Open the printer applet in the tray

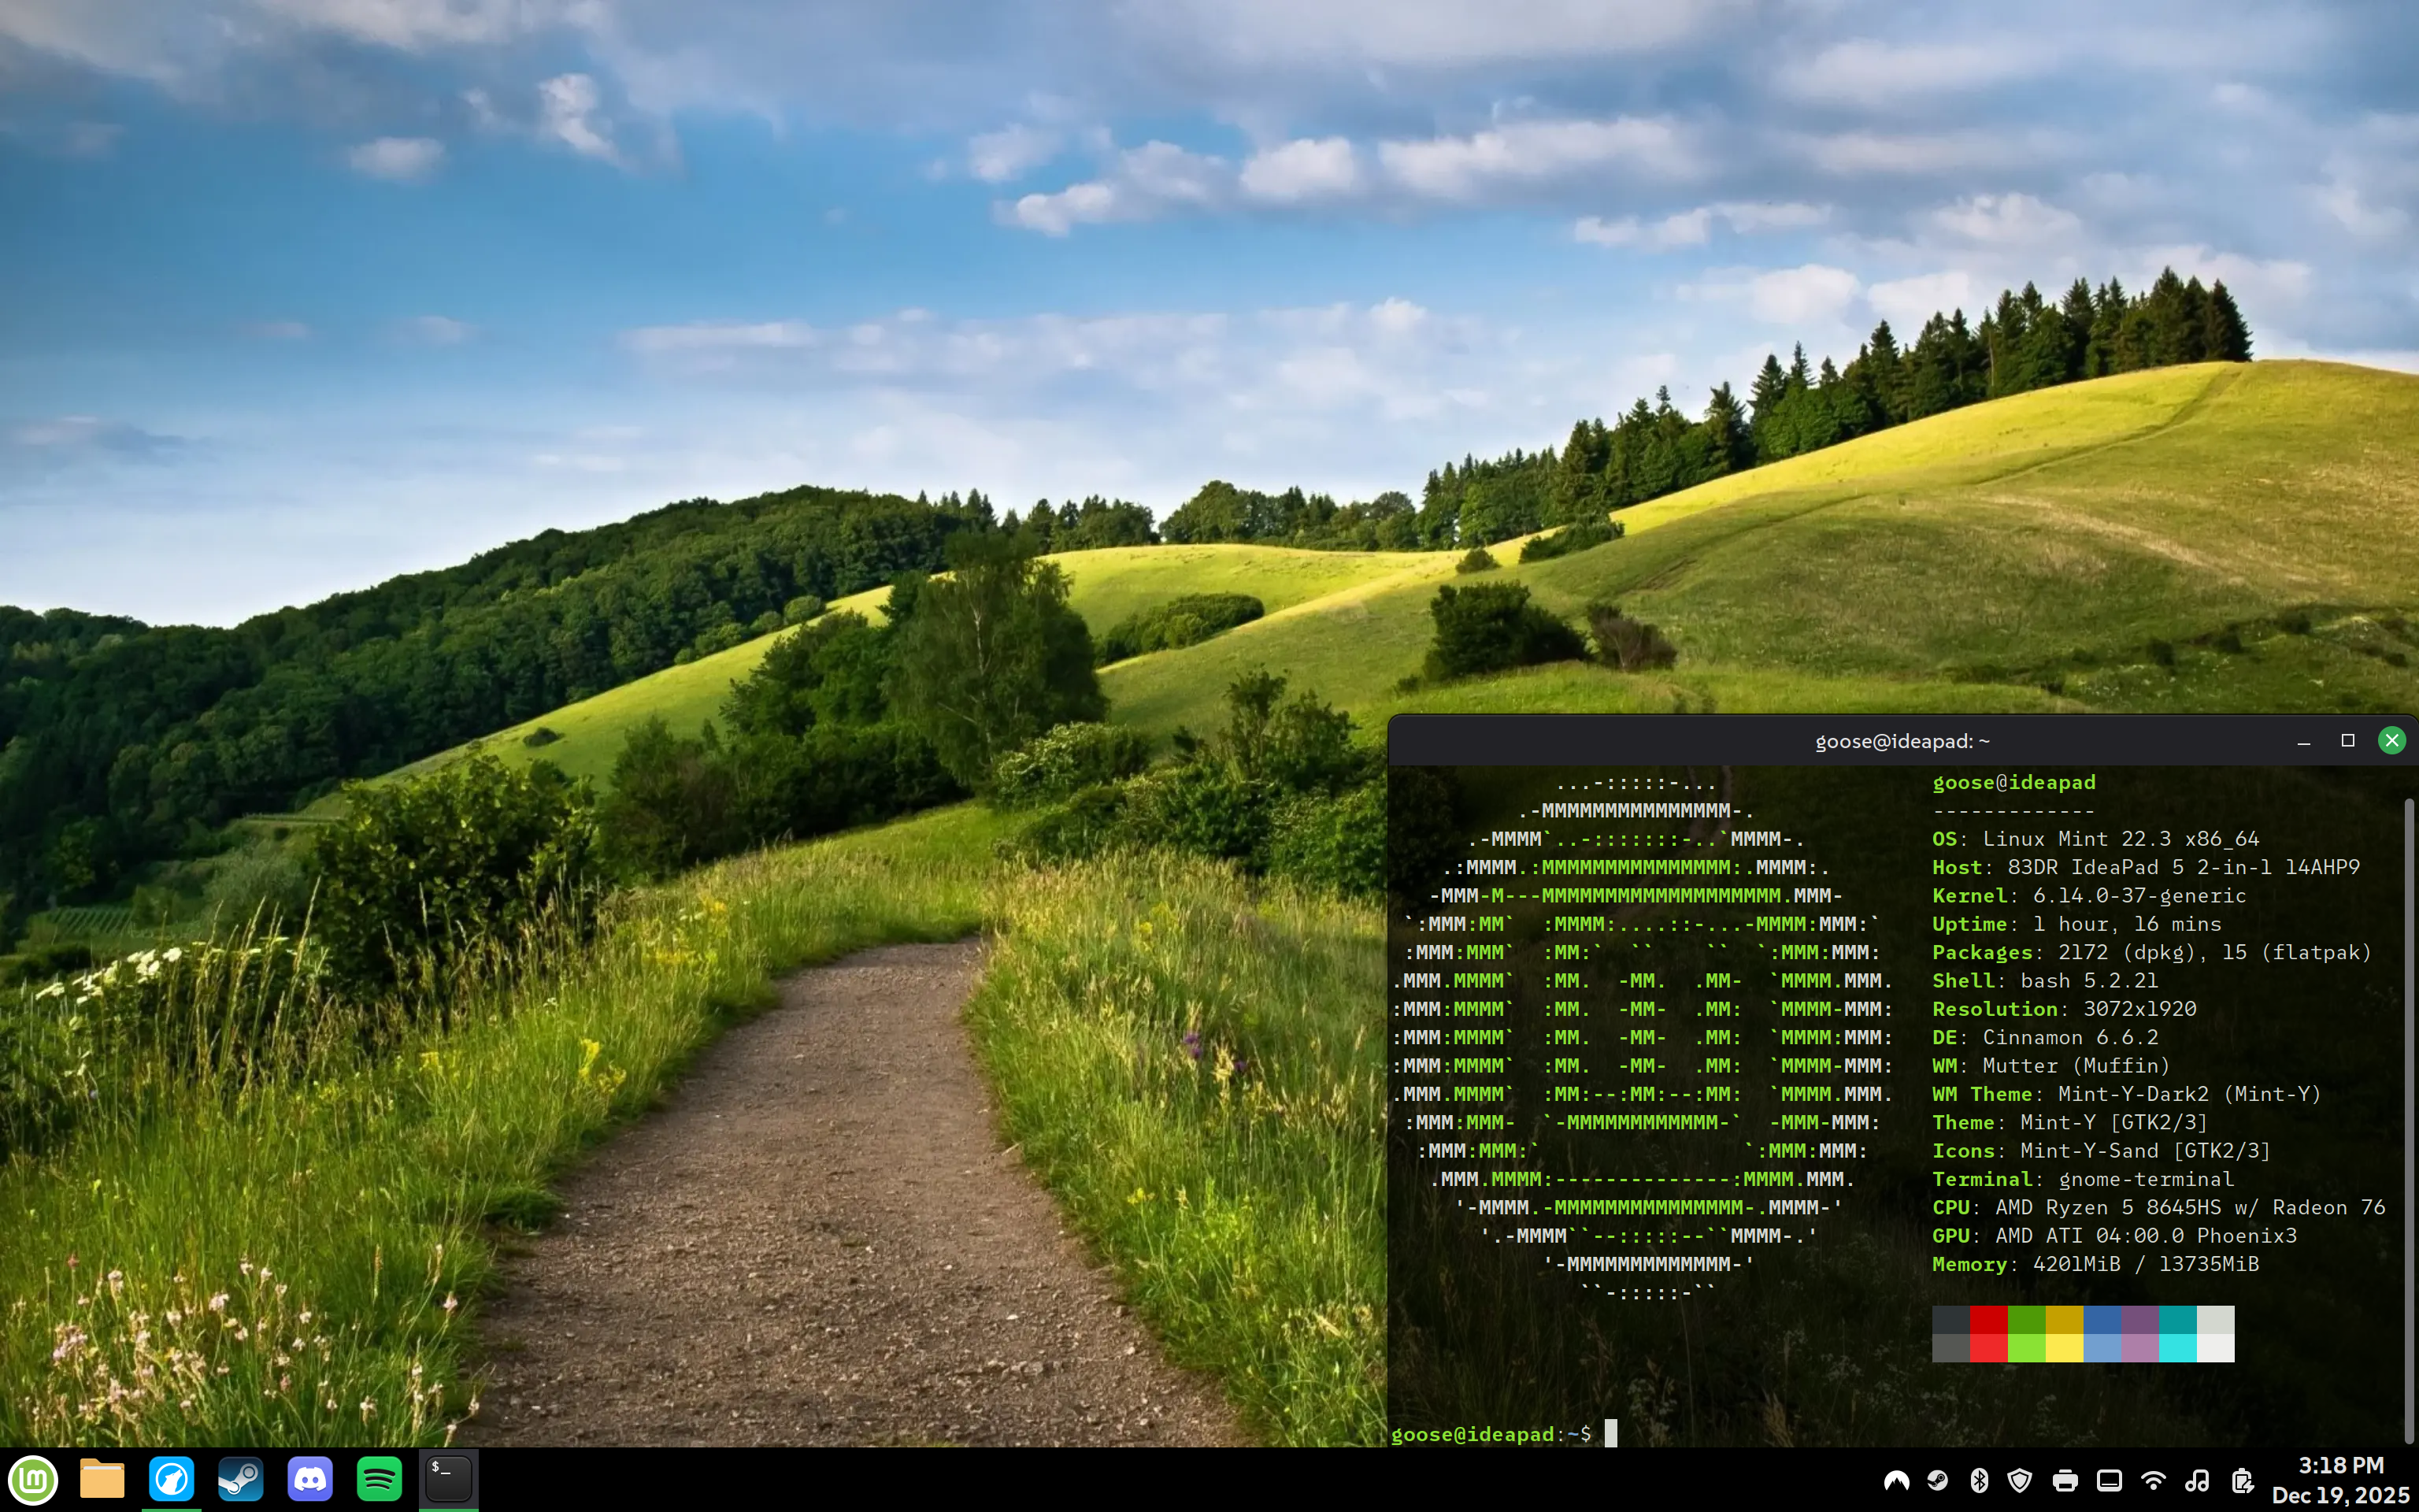click(x=2066, y=1483)
